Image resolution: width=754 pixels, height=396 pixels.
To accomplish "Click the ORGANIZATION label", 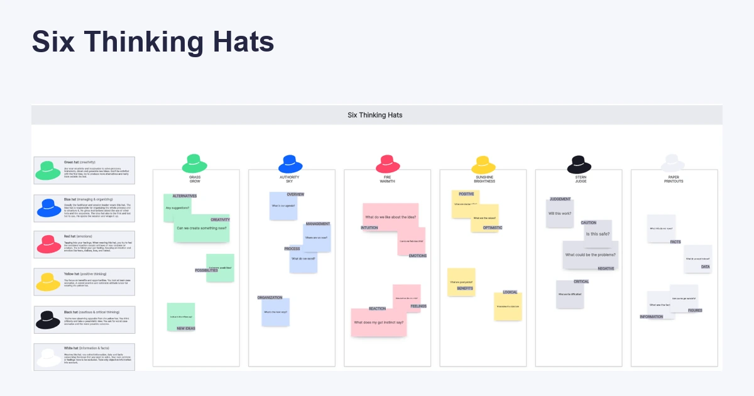I will [270, 298].
